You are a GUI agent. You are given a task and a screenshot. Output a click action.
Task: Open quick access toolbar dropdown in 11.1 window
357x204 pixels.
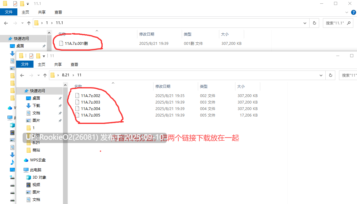pos(28,4)
